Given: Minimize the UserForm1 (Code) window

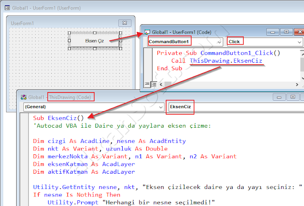Looking at the screenshot, I should click(273, 32).
